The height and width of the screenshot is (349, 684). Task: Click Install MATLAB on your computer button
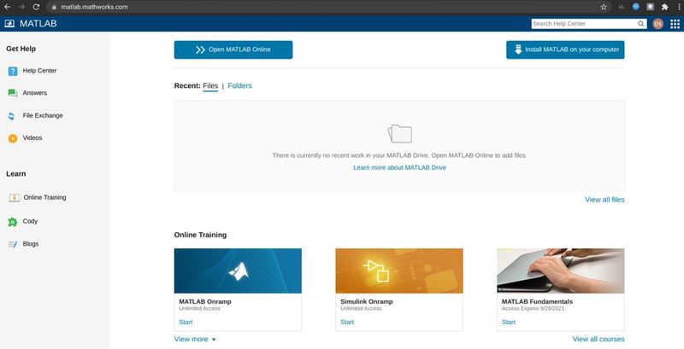click(565, 49)
